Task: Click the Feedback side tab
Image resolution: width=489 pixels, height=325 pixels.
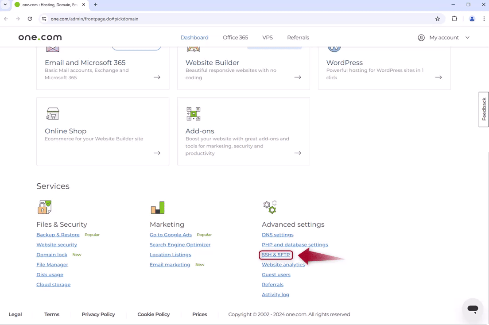Action: [x=484, y=109]
